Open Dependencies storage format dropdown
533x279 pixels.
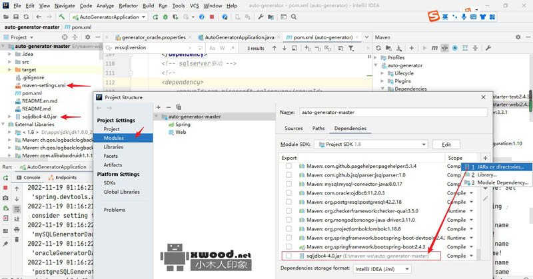coord(382,269)
